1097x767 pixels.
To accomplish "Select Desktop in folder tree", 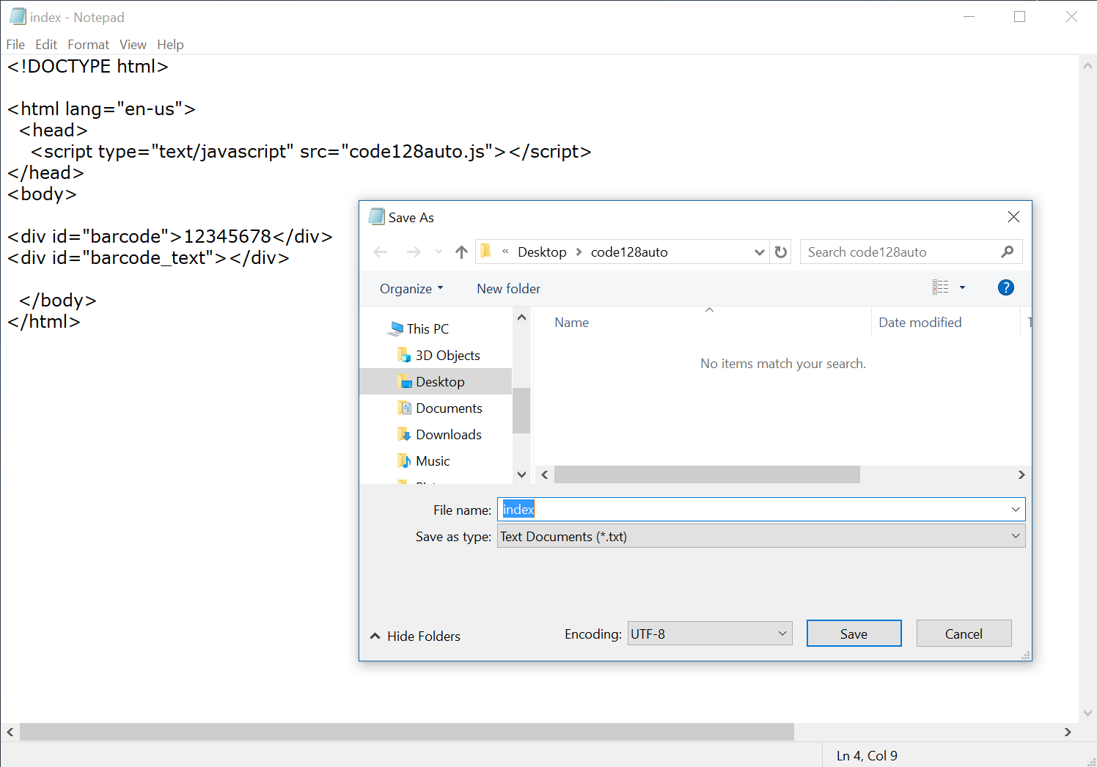I will click(x=440, y=381).
